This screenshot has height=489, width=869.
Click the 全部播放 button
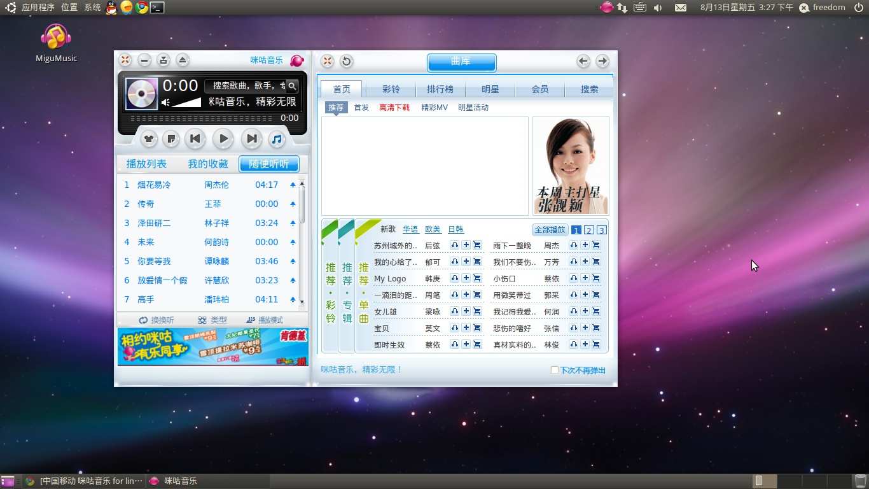pos(550,230)
